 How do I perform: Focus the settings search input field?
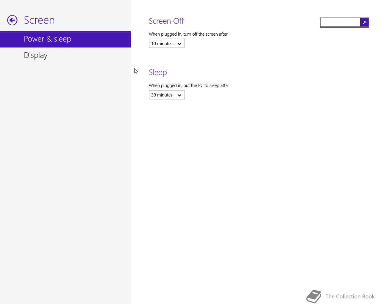(340, 22)
